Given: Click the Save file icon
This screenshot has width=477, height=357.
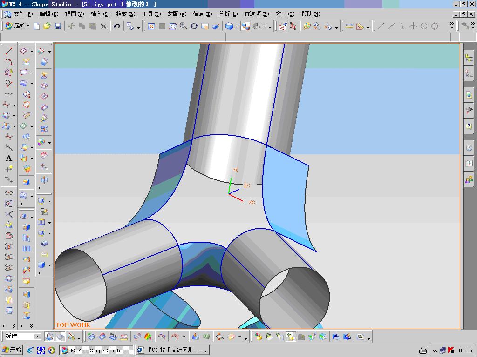Looking at the screenshot, I should (58, 26).
